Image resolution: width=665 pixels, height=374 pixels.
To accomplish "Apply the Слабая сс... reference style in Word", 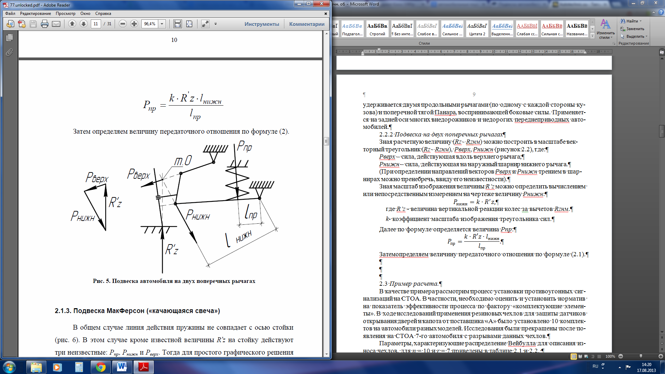I will coord(527,29).
